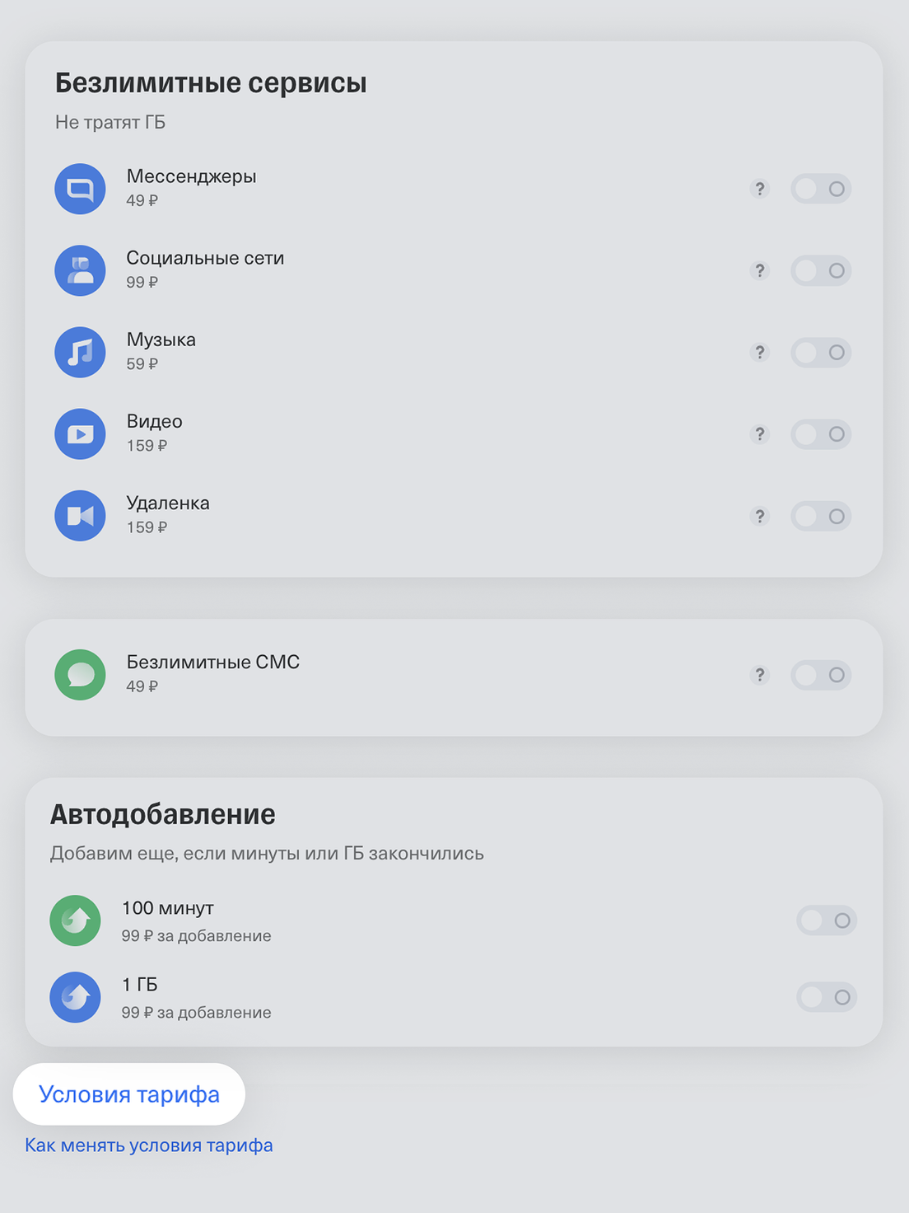This screenshot has width=909, height=1213.
Task: Show help for Мессенджеры service
Action: [x=760, y=189]
